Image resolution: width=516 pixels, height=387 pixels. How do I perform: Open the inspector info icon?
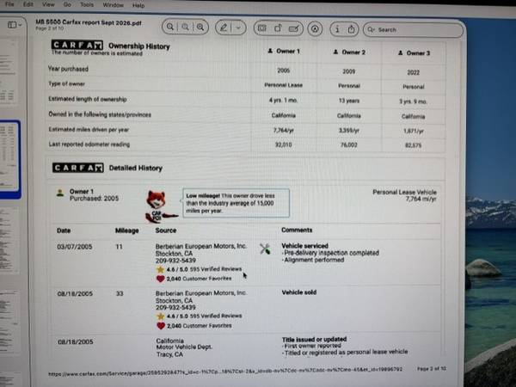point(337,29)
